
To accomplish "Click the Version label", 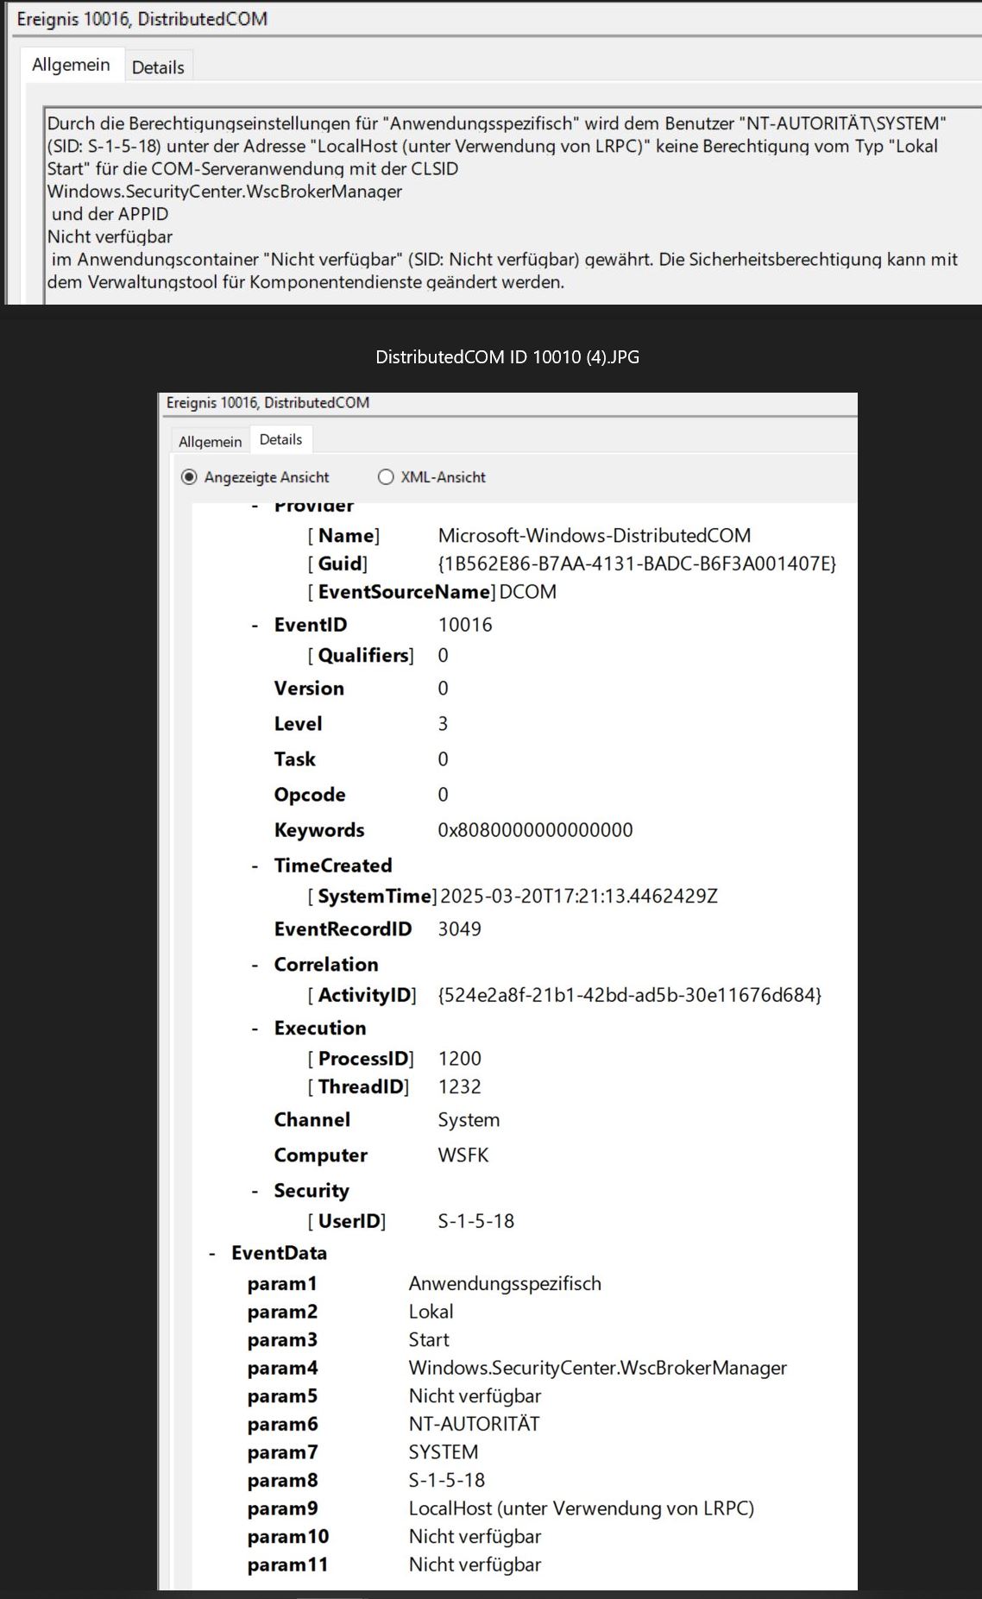I will point(309,689).
